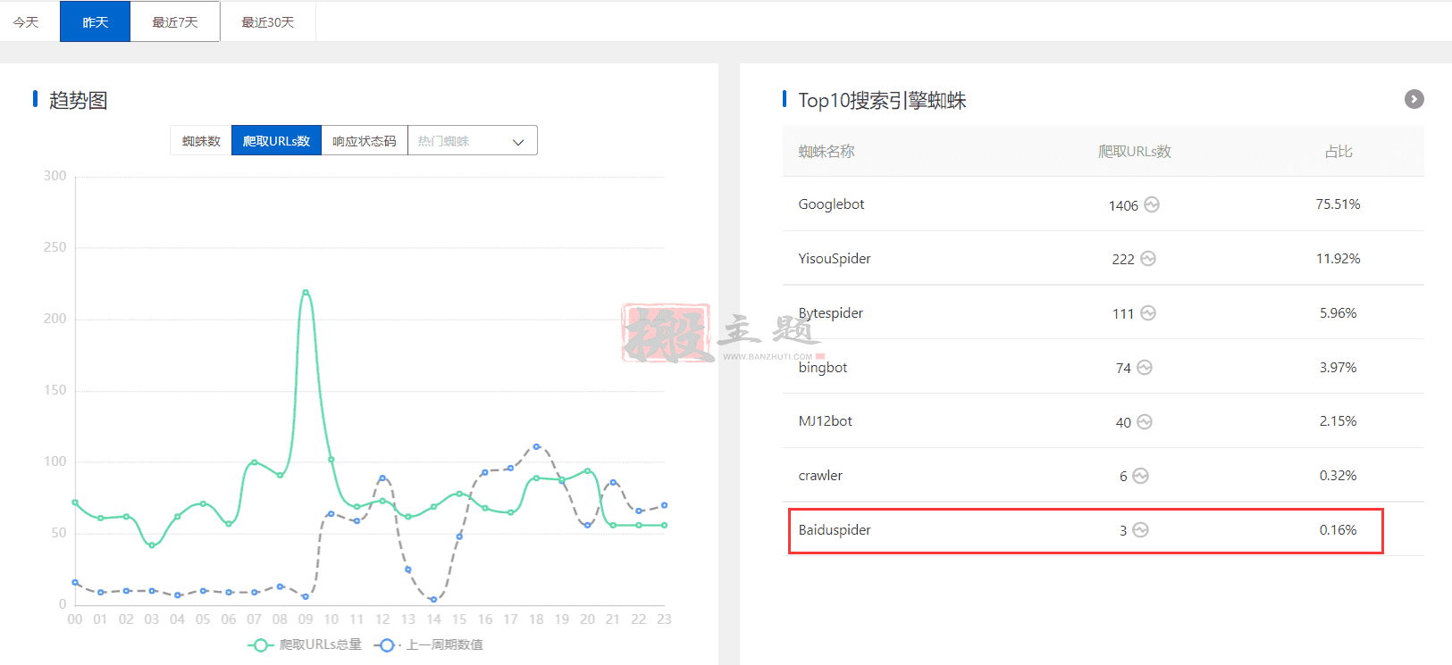Click the Googlebot spider name
Viewport: 1452px width, 665px height.
click(831, 204)
